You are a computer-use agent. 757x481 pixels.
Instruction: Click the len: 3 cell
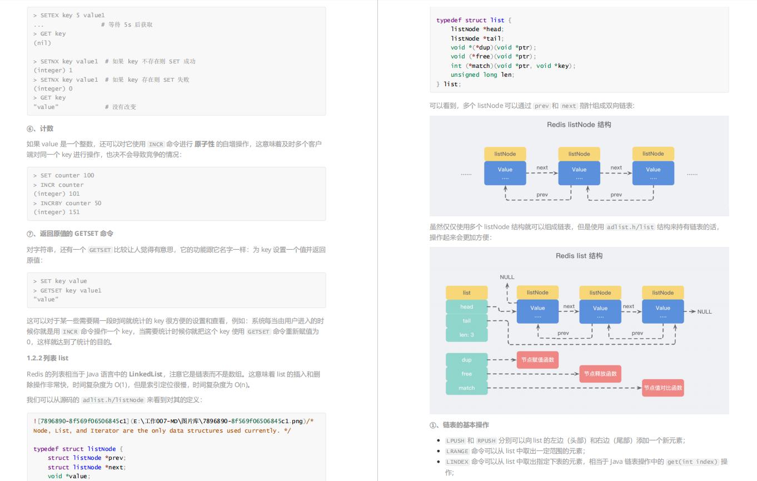pos(466,334)
